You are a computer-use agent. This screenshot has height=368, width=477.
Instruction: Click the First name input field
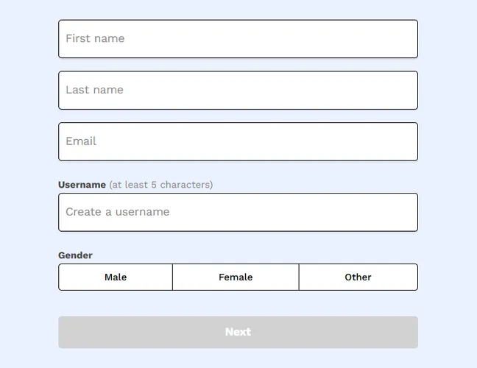point(238,39)
